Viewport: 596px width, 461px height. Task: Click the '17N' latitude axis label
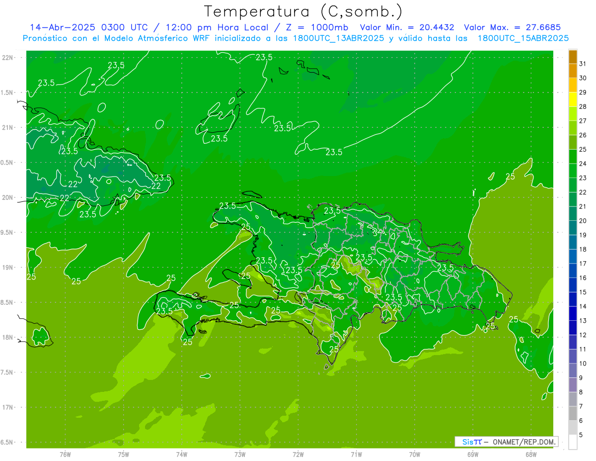tap(7, 407)
